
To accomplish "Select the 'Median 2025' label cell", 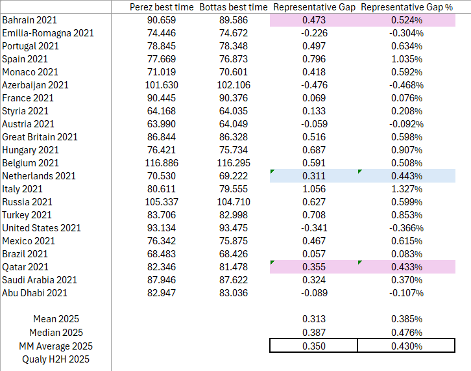I will click(56, 333).
